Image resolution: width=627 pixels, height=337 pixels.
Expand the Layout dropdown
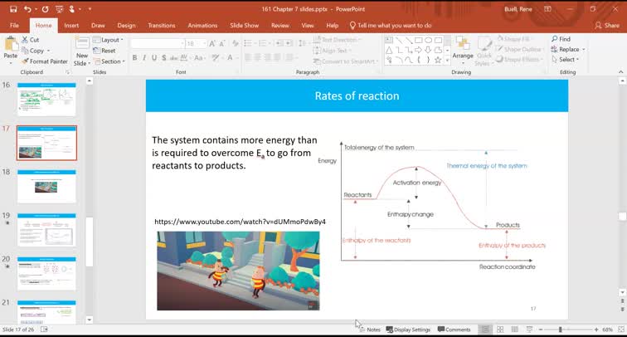click(x=110, y=40)
